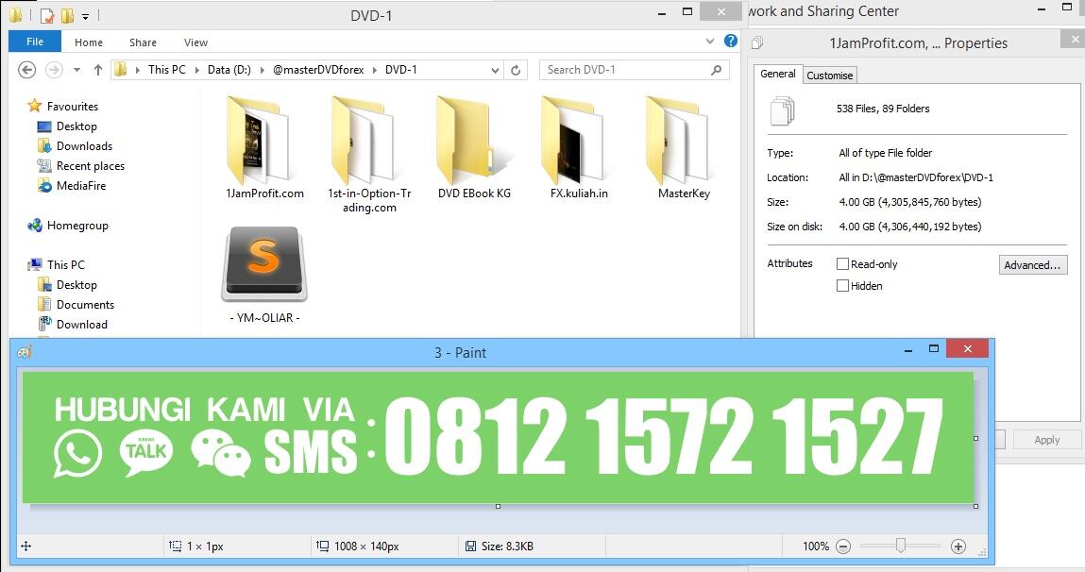The image size is (1085, 572).
Task: Click the multiple-files icon in Properties
Action: point(782,110)
